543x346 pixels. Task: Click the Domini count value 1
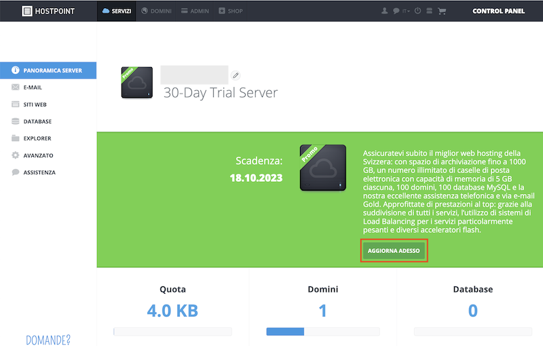coord(323,310)
